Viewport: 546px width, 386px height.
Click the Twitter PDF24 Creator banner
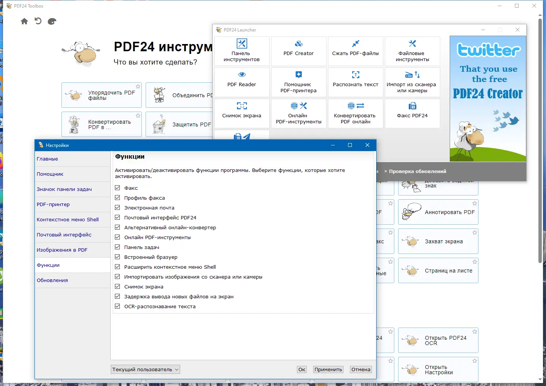(488, 99)
